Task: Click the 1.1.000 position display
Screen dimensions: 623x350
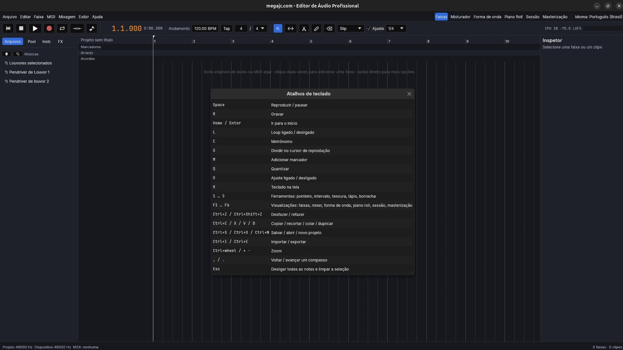Action: [x=127, y=28]
